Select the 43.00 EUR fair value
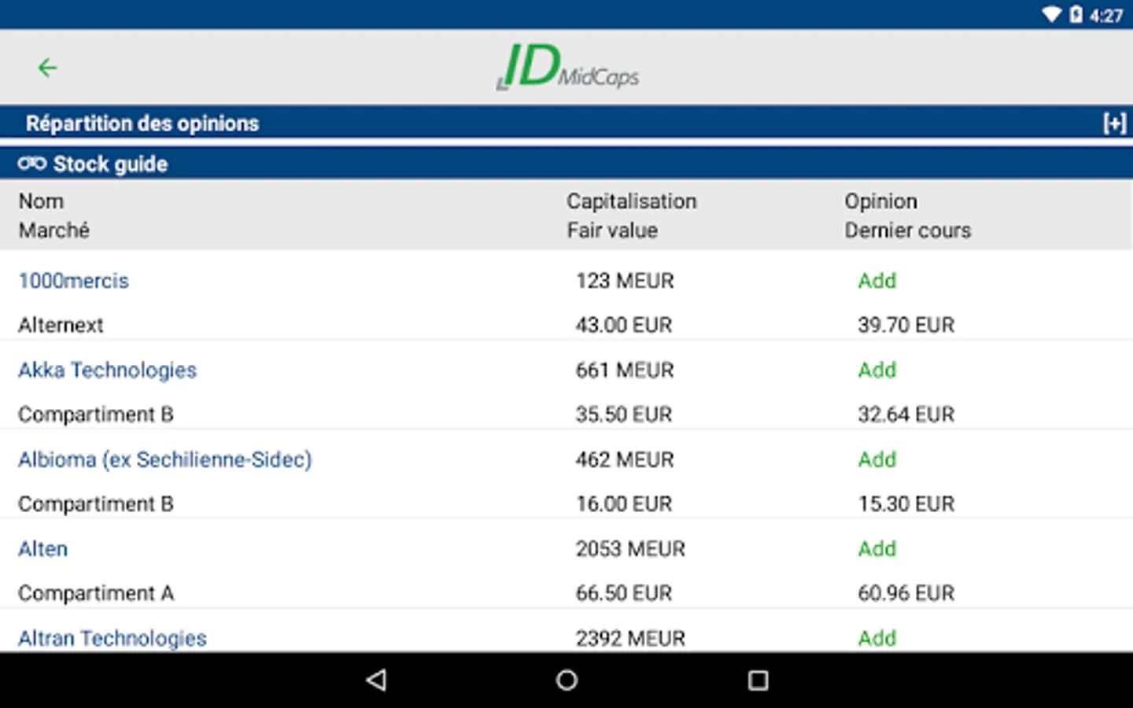The width and height of the screenshot is (1133, 708). pos(624,326)
